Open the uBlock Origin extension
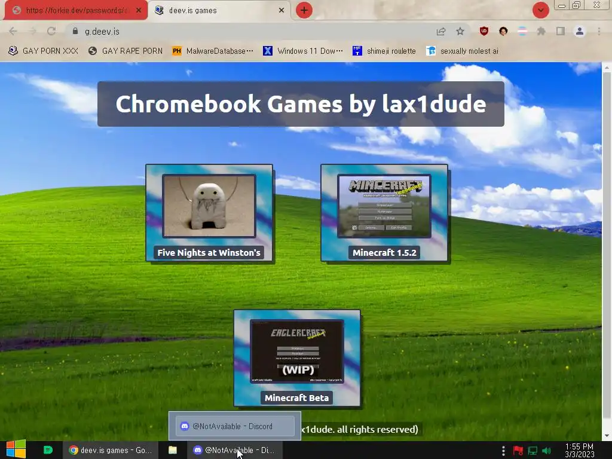This screenshot has height=459, width=612. [484, 31]
